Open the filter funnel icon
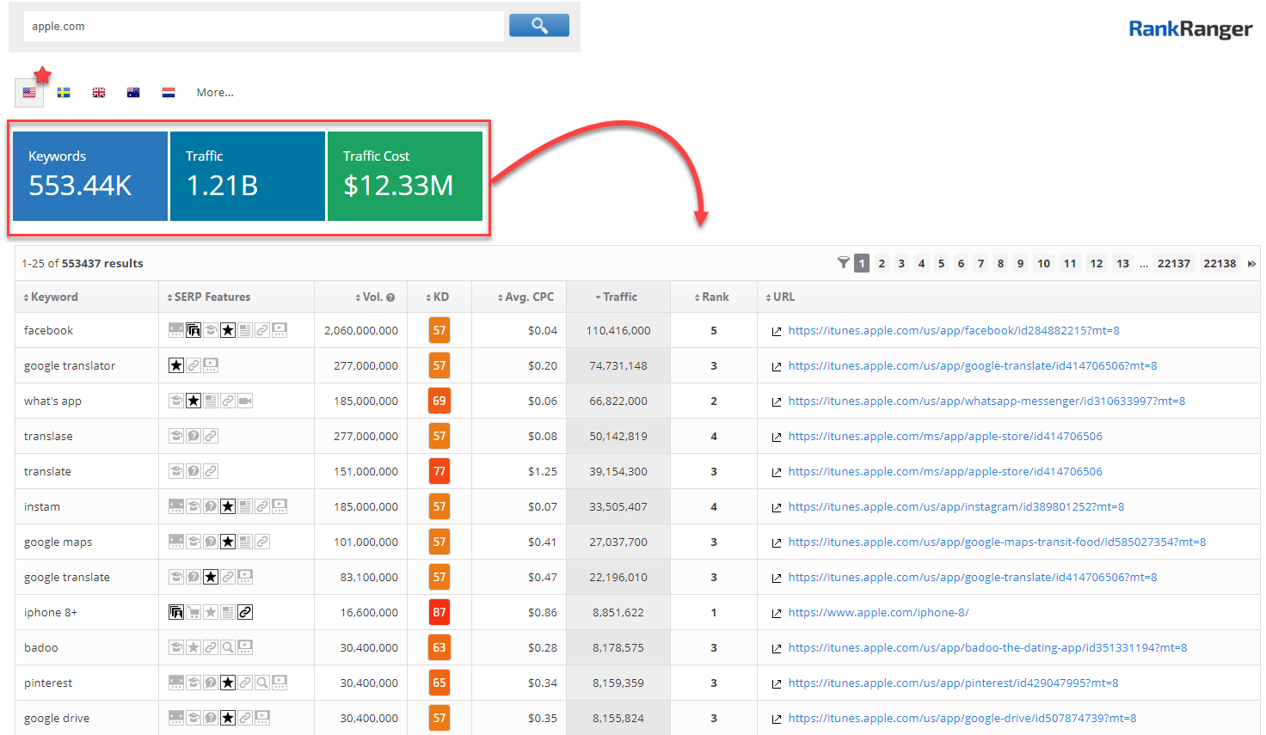Image resolution: width=1266 pixels, height=735 pixels. tap(843, 263)
